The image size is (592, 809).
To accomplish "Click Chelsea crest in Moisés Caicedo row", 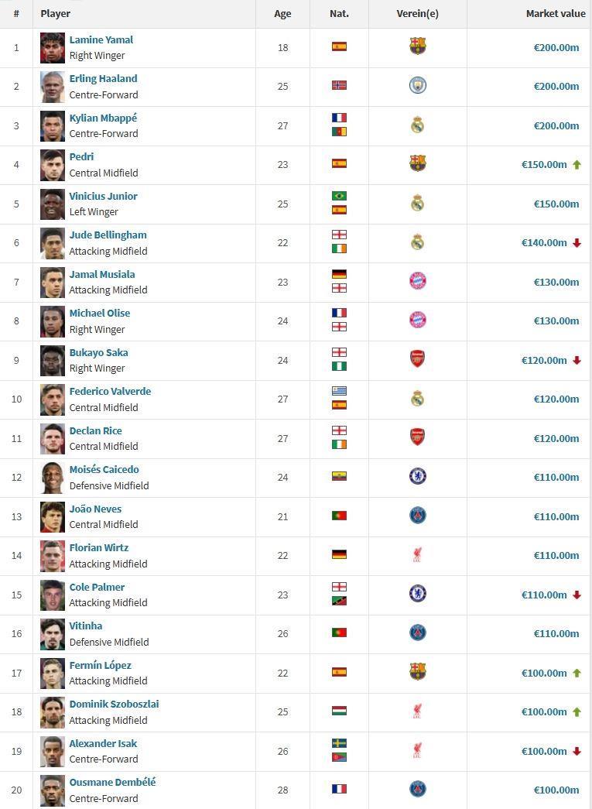I will click(418, 476).
